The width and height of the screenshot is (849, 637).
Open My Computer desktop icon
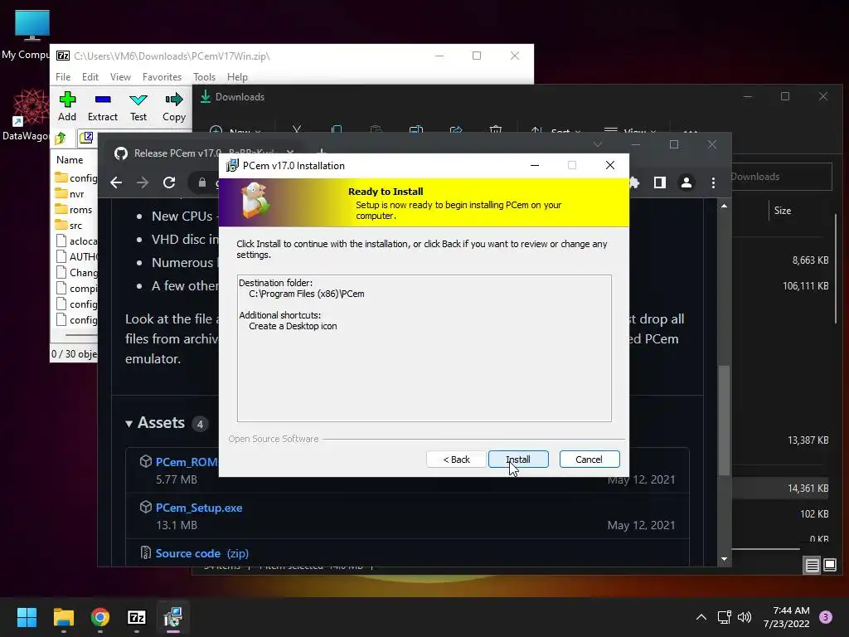click(32, 35)
